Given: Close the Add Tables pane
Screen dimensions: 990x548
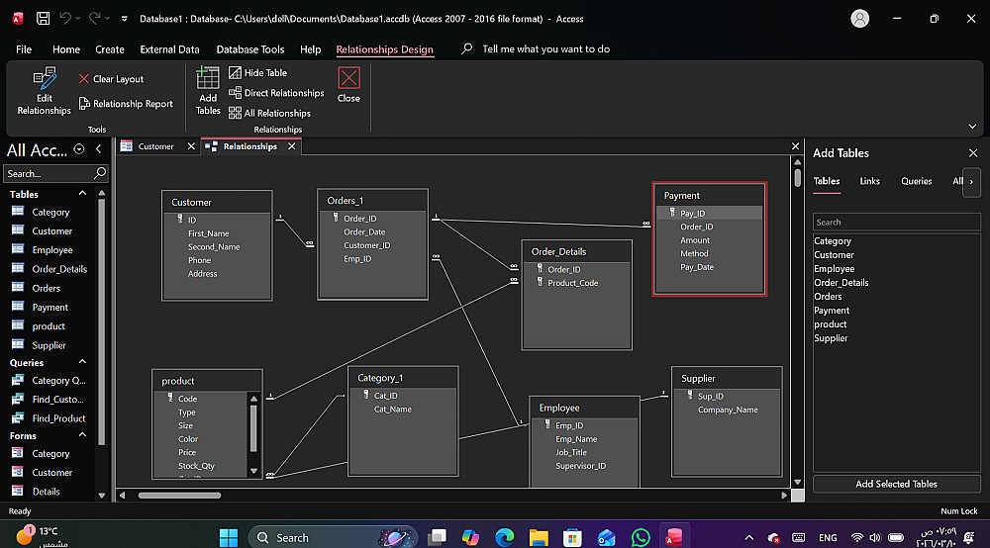Looking at the screenshot, I should 973,152.
